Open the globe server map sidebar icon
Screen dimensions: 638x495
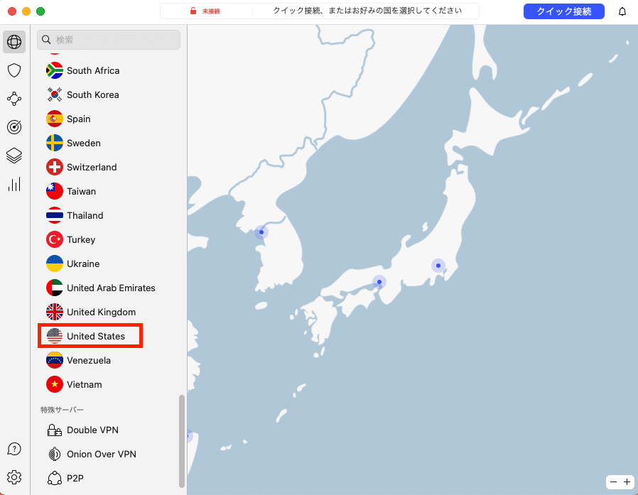pos(14,41)
